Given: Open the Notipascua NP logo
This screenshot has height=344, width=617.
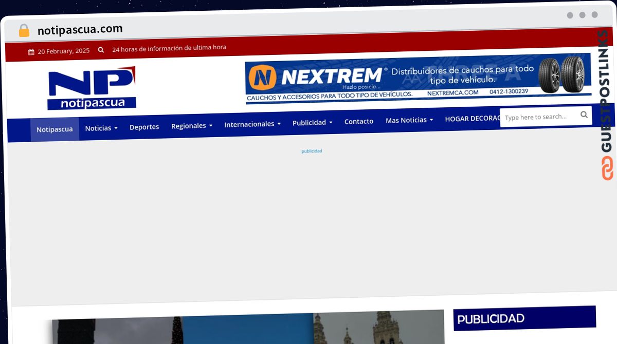Looking at the screenshot, I should point(92,88).
